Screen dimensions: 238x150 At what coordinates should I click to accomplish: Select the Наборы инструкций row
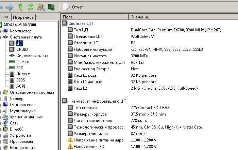(150, 49)
